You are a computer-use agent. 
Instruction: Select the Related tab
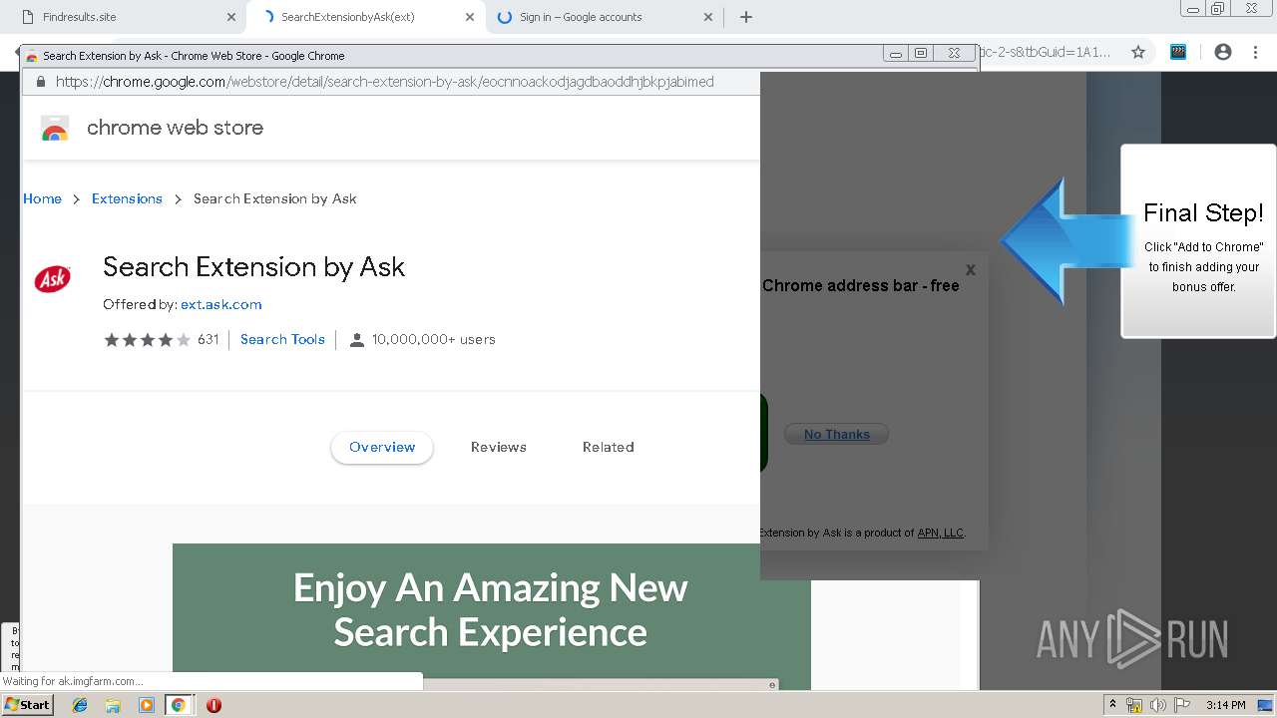609,447
